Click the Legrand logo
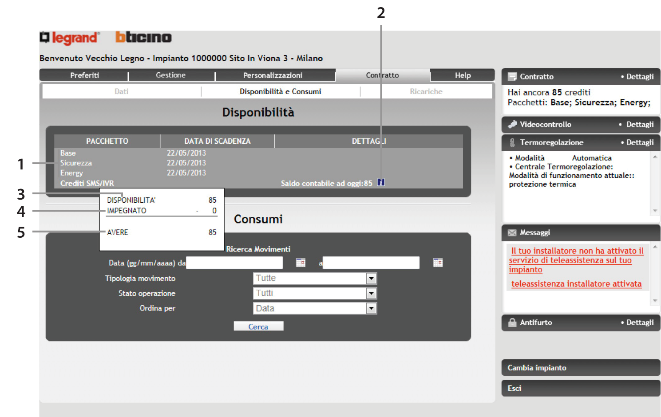 click(x=70, y=38)
